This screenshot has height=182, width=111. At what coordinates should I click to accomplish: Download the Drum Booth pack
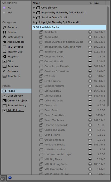pyautogui.click(x=90, y=110)
